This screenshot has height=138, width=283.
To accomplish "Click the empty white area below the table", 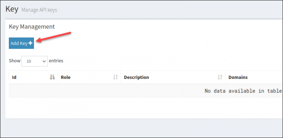I will [x=144, y=108].
